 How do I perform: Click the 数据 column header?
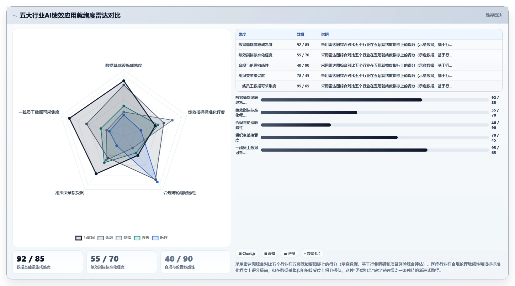tap(300, 34)
